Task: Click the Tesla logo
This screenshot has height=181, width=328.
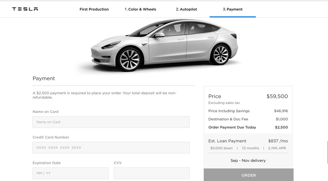Action: point(25,9)
